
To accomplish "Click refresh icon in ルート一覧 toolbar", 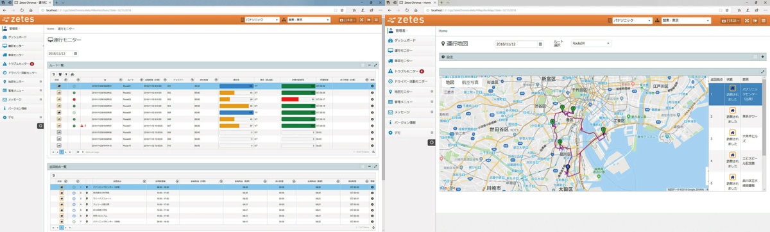I will point(54,74).
